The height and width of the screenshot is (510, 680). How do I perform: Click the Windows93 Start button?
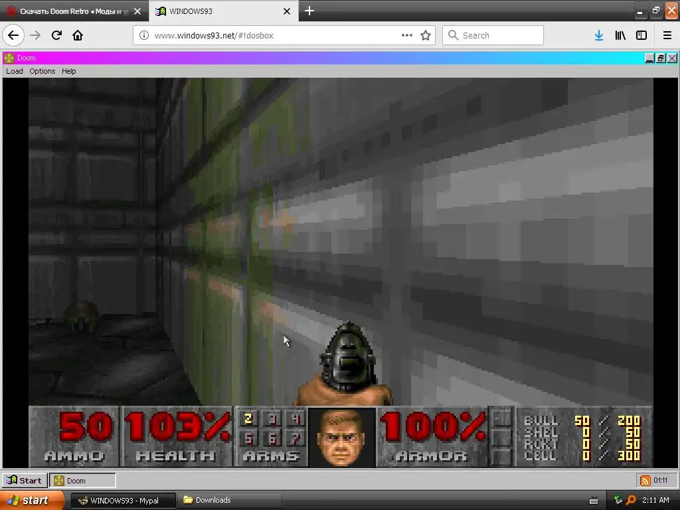coord(25,481)
